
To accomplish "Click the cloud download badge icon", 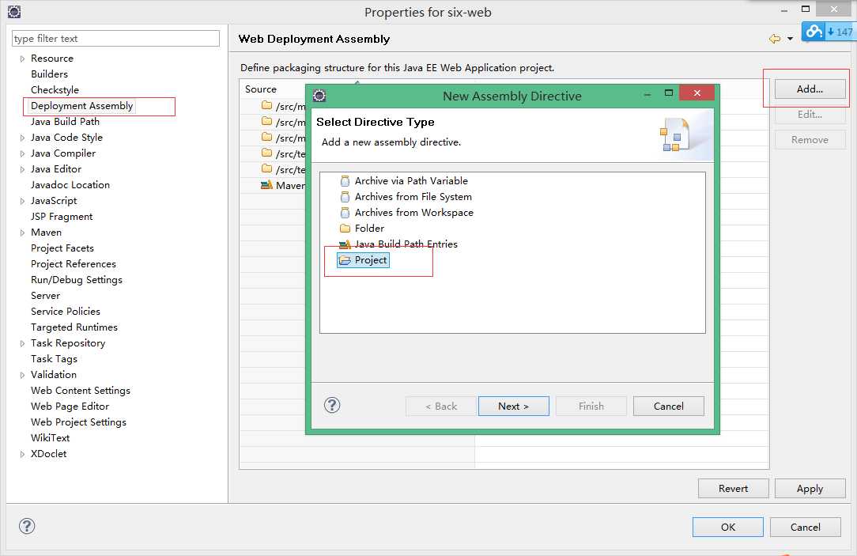I will 814,31.
